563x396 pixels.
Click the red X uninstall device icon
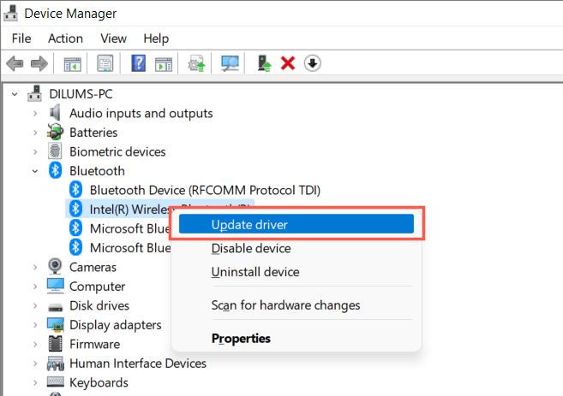point(288,63)
